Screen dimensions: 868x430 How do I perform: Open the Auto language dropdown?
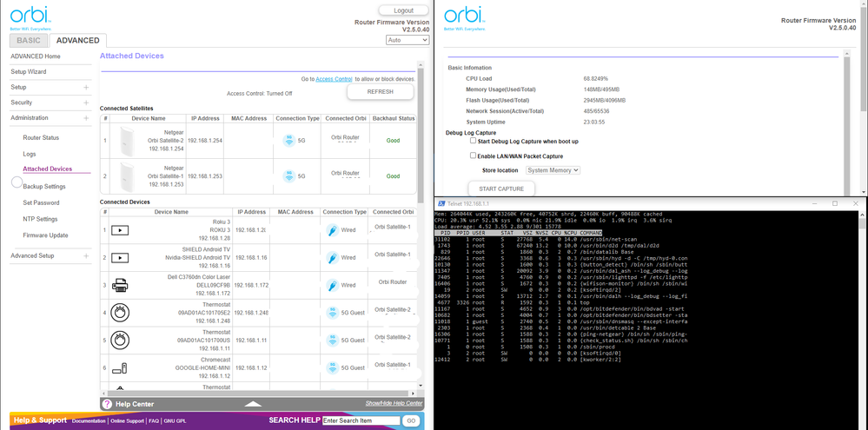(x=407, y=41)
